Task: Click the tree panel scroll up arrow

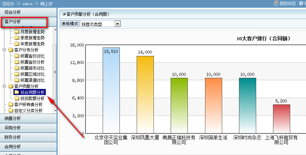Action: click(x=55, y=30)
